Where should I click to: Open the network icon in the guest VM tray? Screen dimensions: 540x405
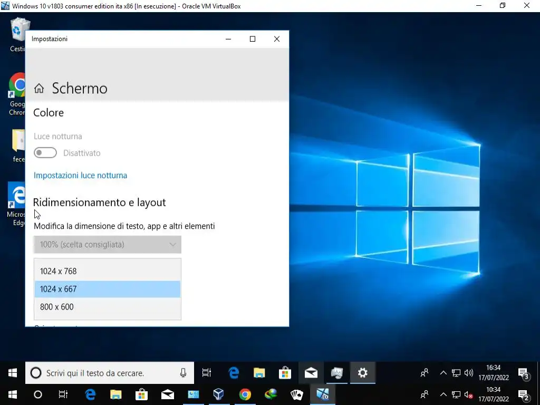(456, 373)
